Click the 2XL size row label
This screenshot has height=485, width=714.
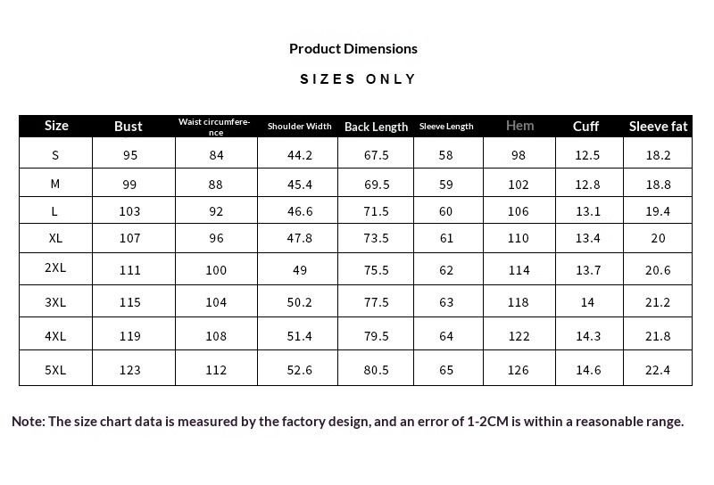tap(55, 270)
